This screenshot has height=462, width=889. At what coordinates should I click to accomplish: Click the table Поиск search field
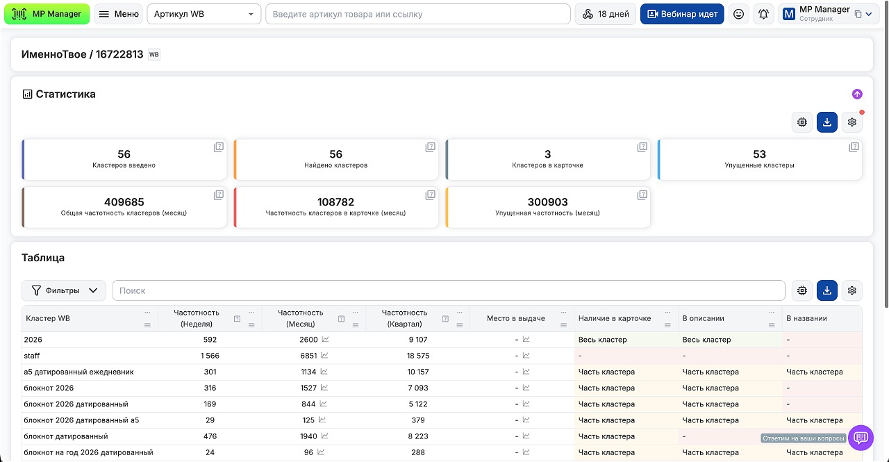coord(449,290)
